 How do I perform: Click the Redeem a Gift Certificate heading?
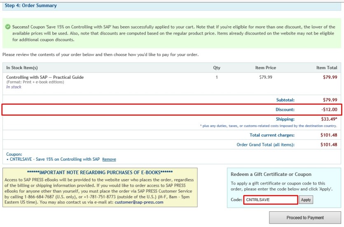(271, 174)
